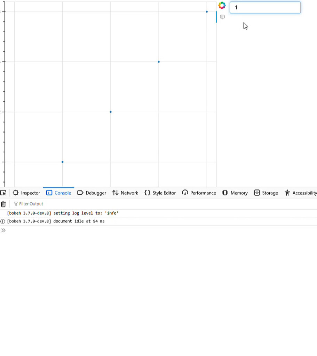
Task: Click the top-right data point in the plot
Action: point(207,12)
